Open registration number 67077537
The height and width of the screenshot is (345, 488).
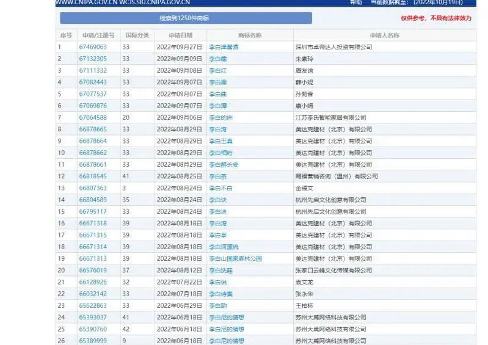click(x=93, y=94)
